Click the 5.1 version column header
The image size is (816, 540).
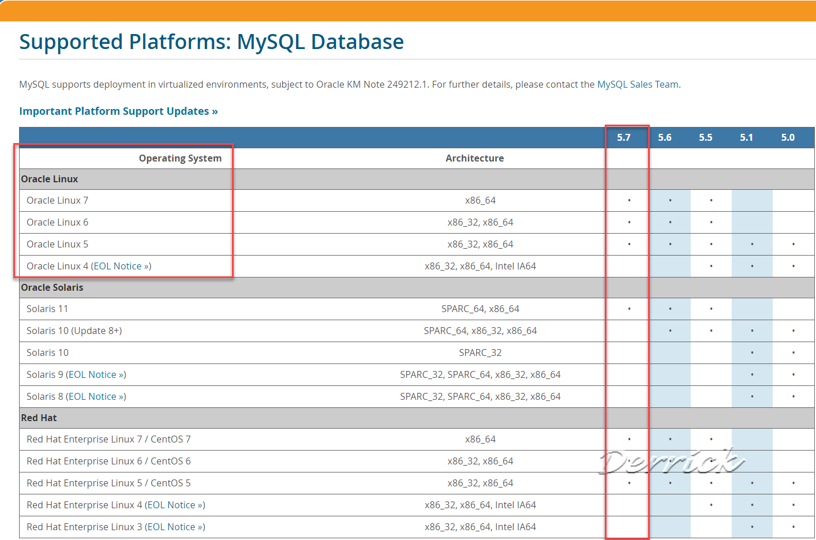(x=747, y=137)
